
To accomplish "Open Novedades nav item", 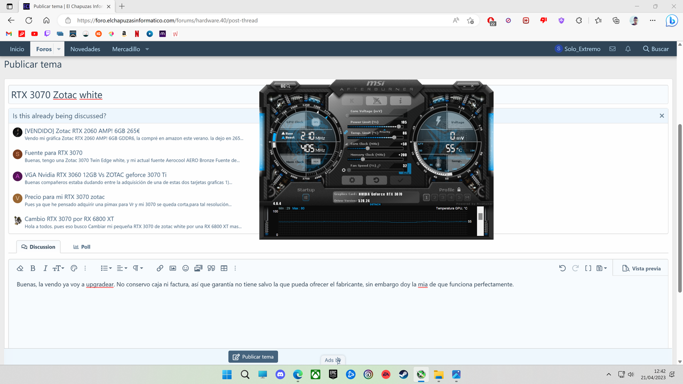I will pos(85,49).
